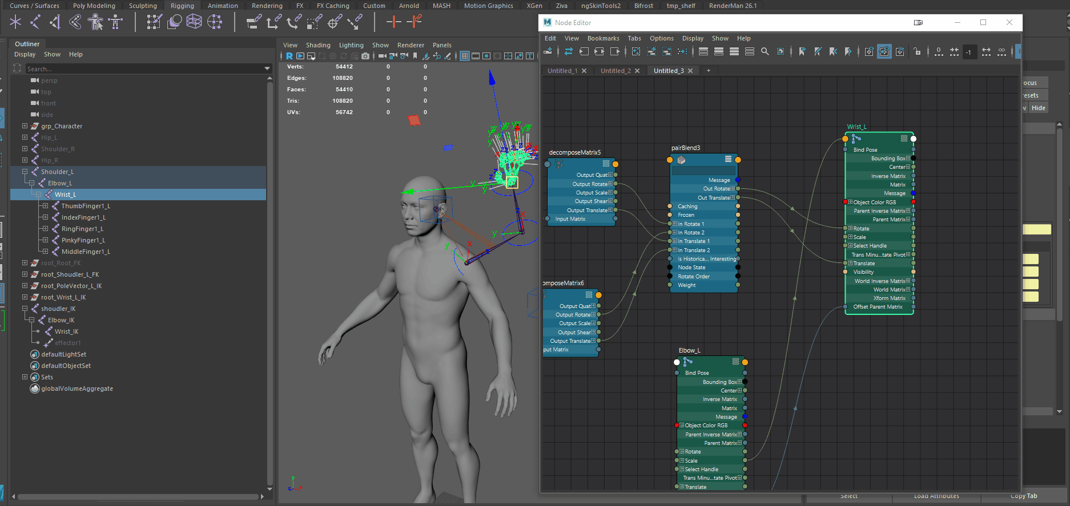Show input and output connections in Node Editor
The width and height of the screenshot is (1070, 506).
[600, 51]
